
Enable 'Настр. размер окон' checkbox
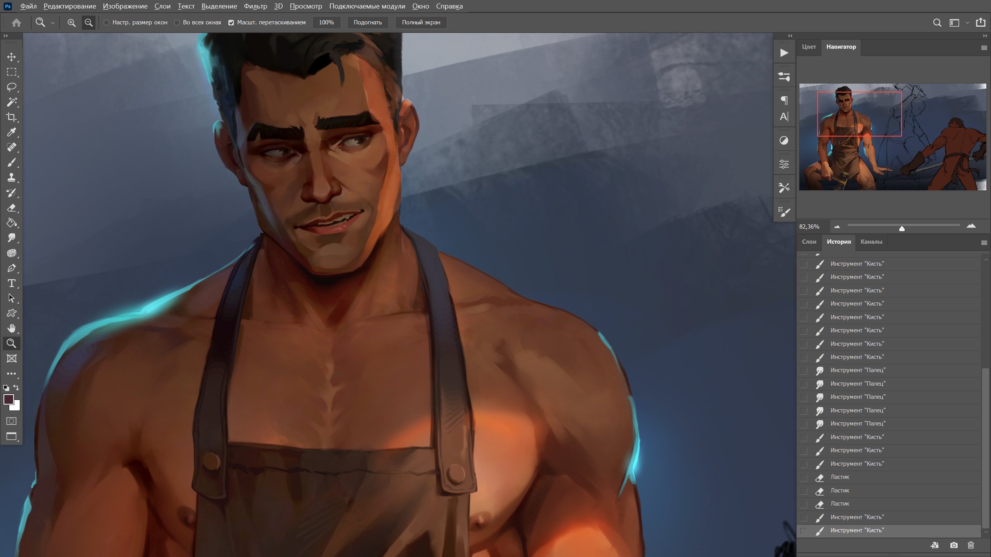[x=106, y=23]
